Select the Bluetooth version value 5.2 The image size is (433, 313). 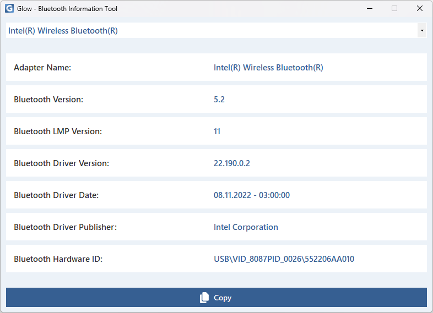219,100
